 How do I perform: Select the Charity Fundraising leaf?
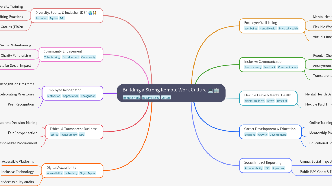[x=16, y=56]
